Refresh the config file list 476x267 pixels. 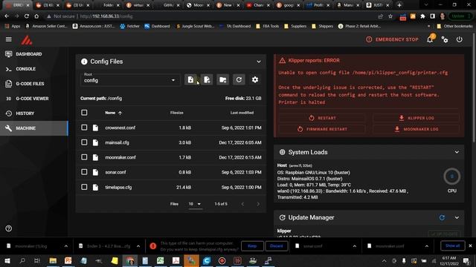coord(239,79)
